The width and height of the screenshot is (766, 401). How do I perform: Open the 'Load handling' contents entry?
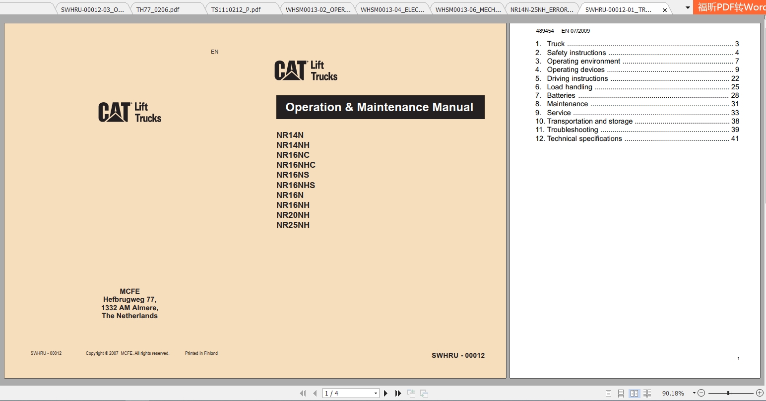point(637,87)
